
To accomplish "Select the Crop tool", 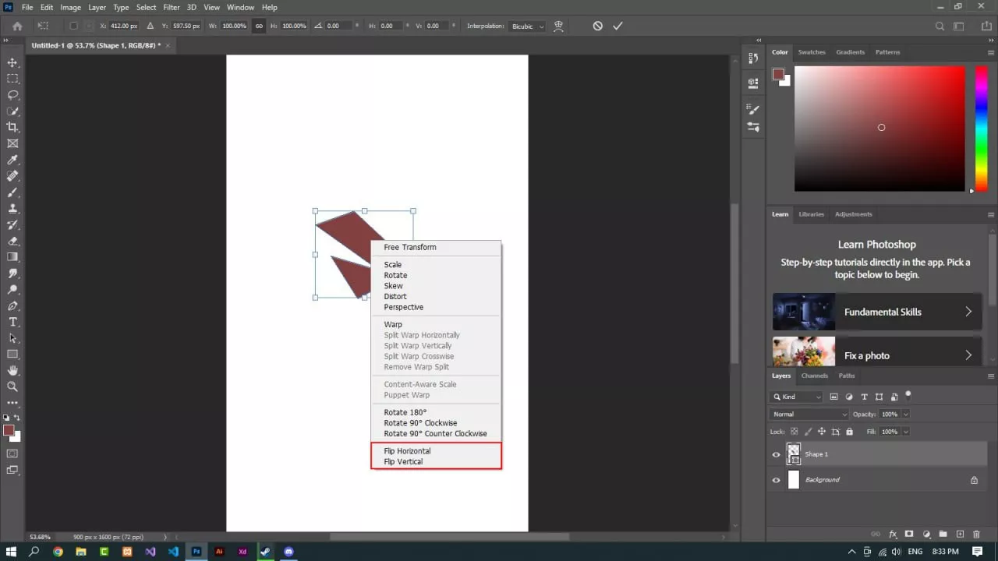I will point(12,127).
